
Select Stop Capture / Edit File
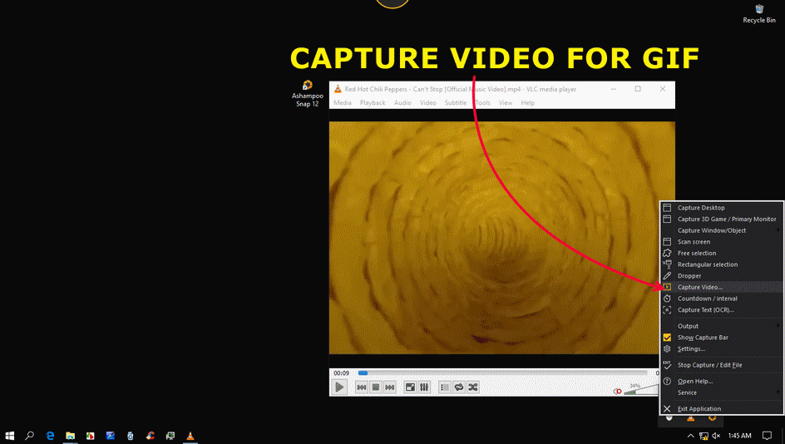point(722,365)
